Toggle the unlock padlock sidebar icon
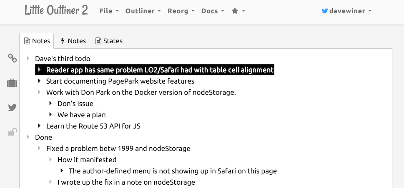 [x=12, y=132]
